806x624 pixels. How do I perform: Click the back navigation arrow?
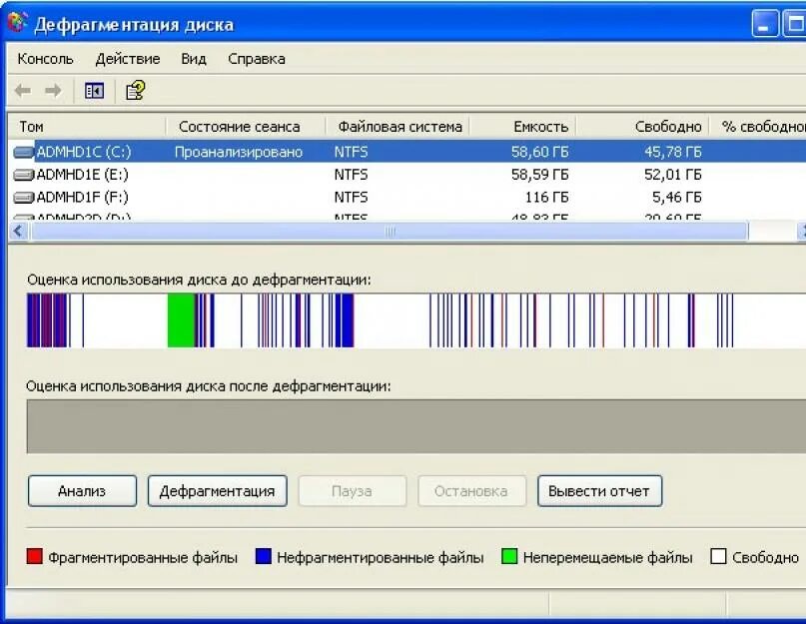[22, 90]
